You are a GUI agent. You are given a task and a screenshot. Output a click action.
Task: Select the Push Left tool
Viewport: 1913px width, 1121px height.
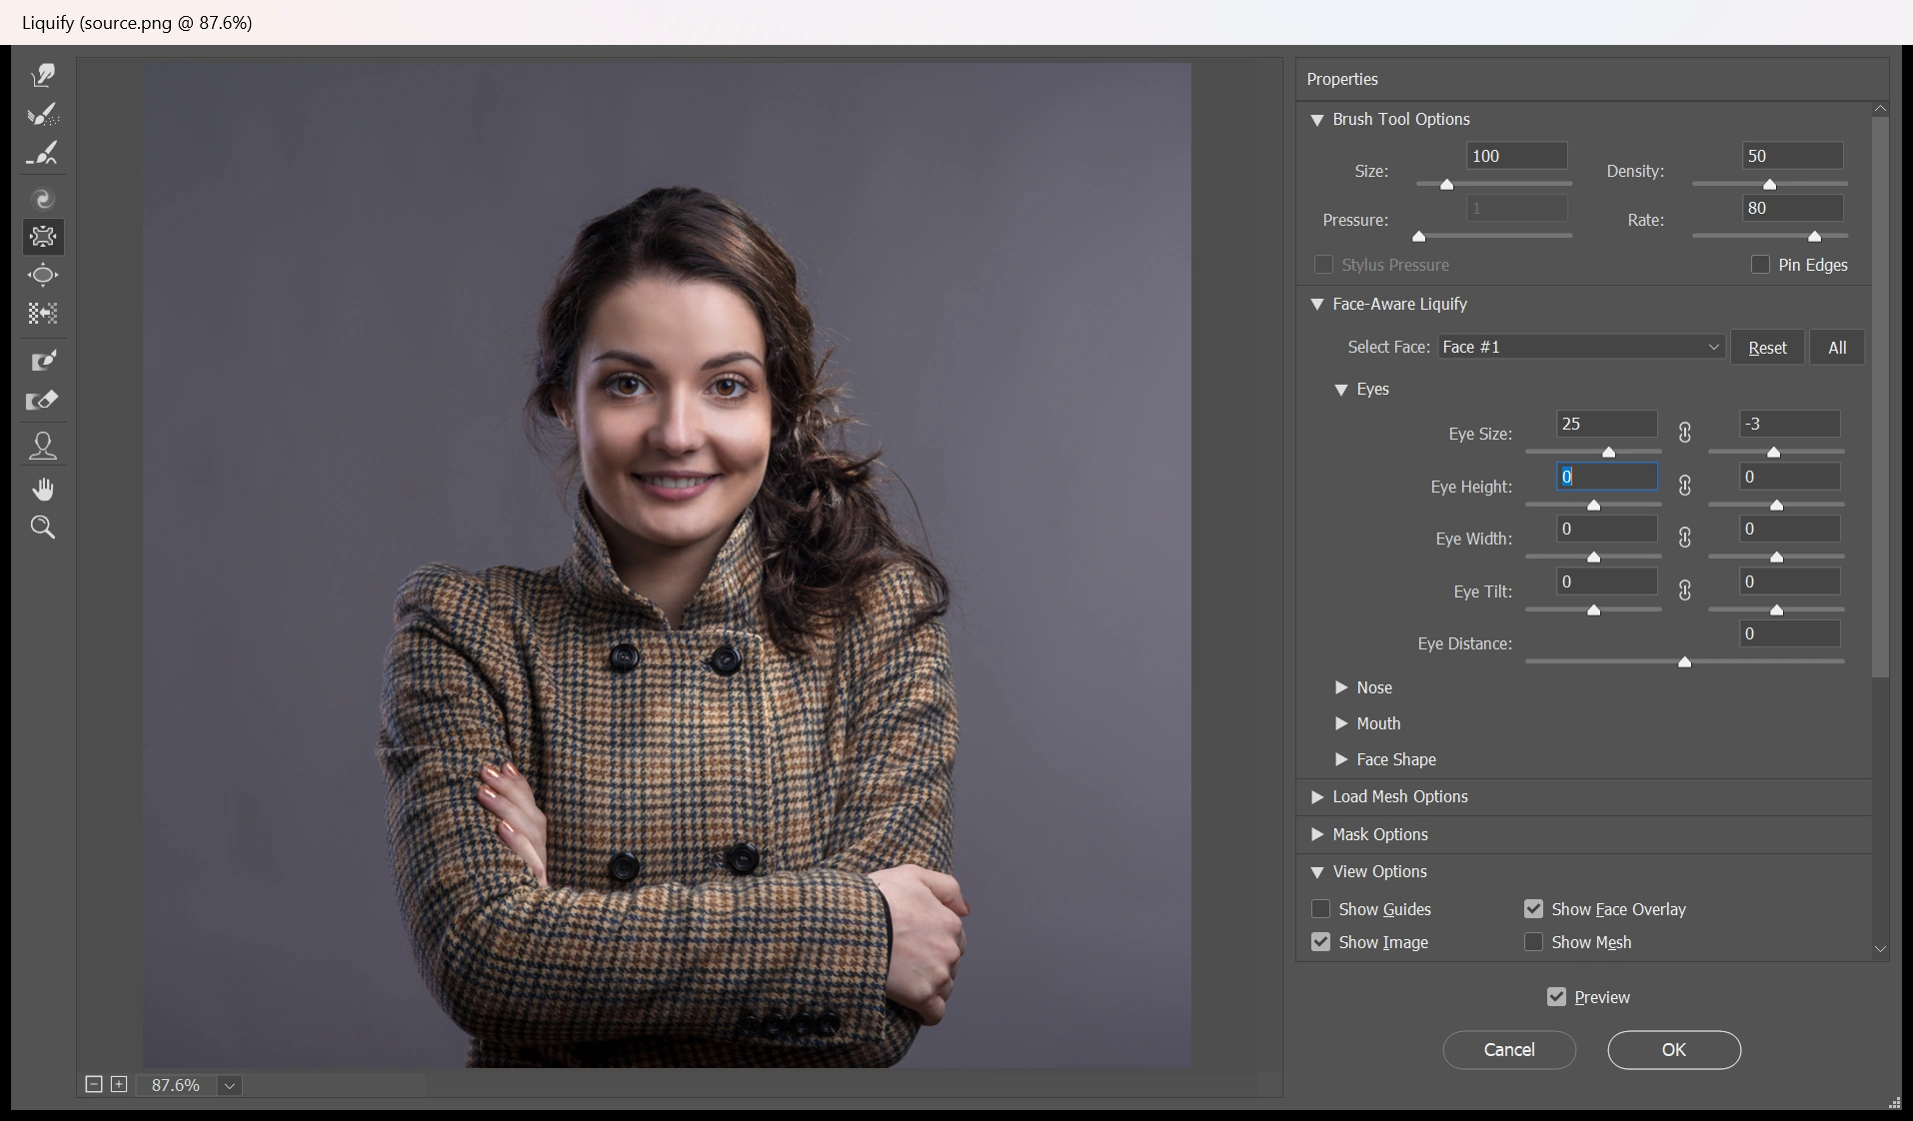point(43,314)
